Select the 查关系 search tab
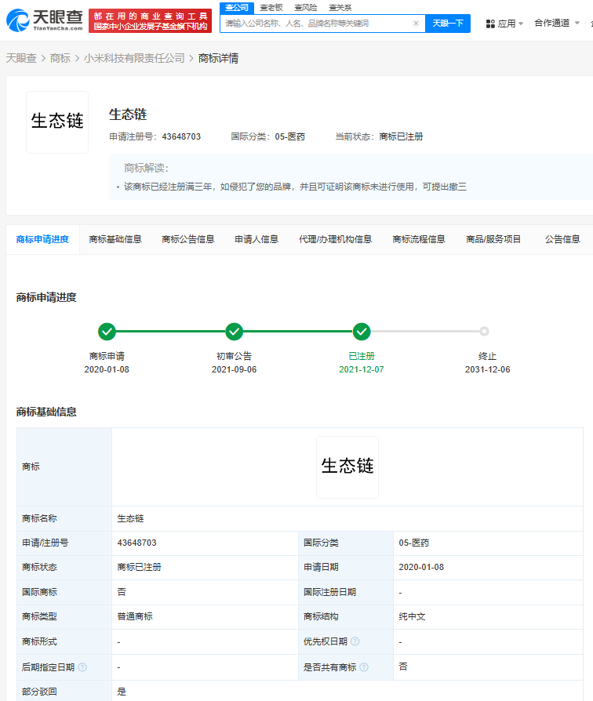 pos(340,8)
